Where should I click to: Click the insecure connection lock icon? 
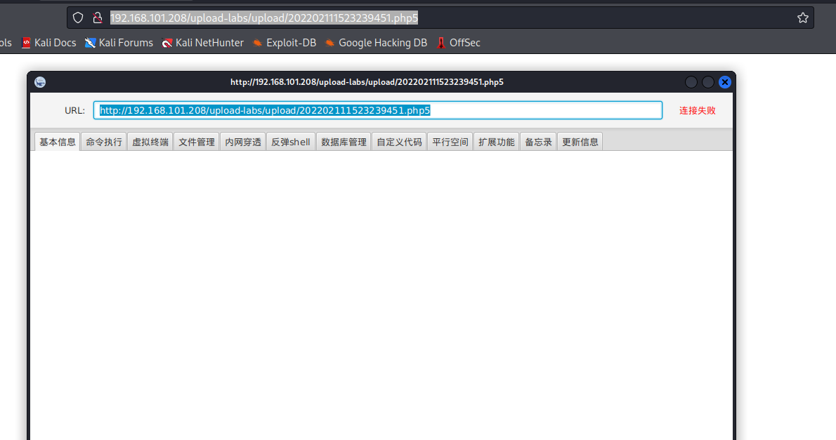pos(97,18)
